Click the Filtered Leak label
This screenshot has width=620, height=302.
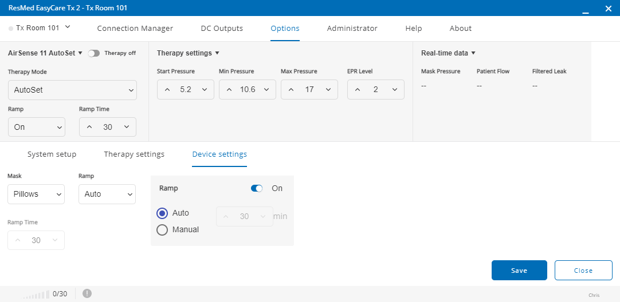549,71
